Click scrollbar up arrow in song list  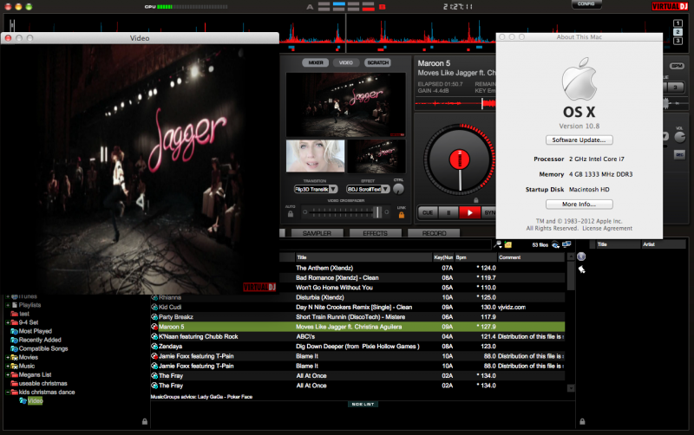click(571, 256)
